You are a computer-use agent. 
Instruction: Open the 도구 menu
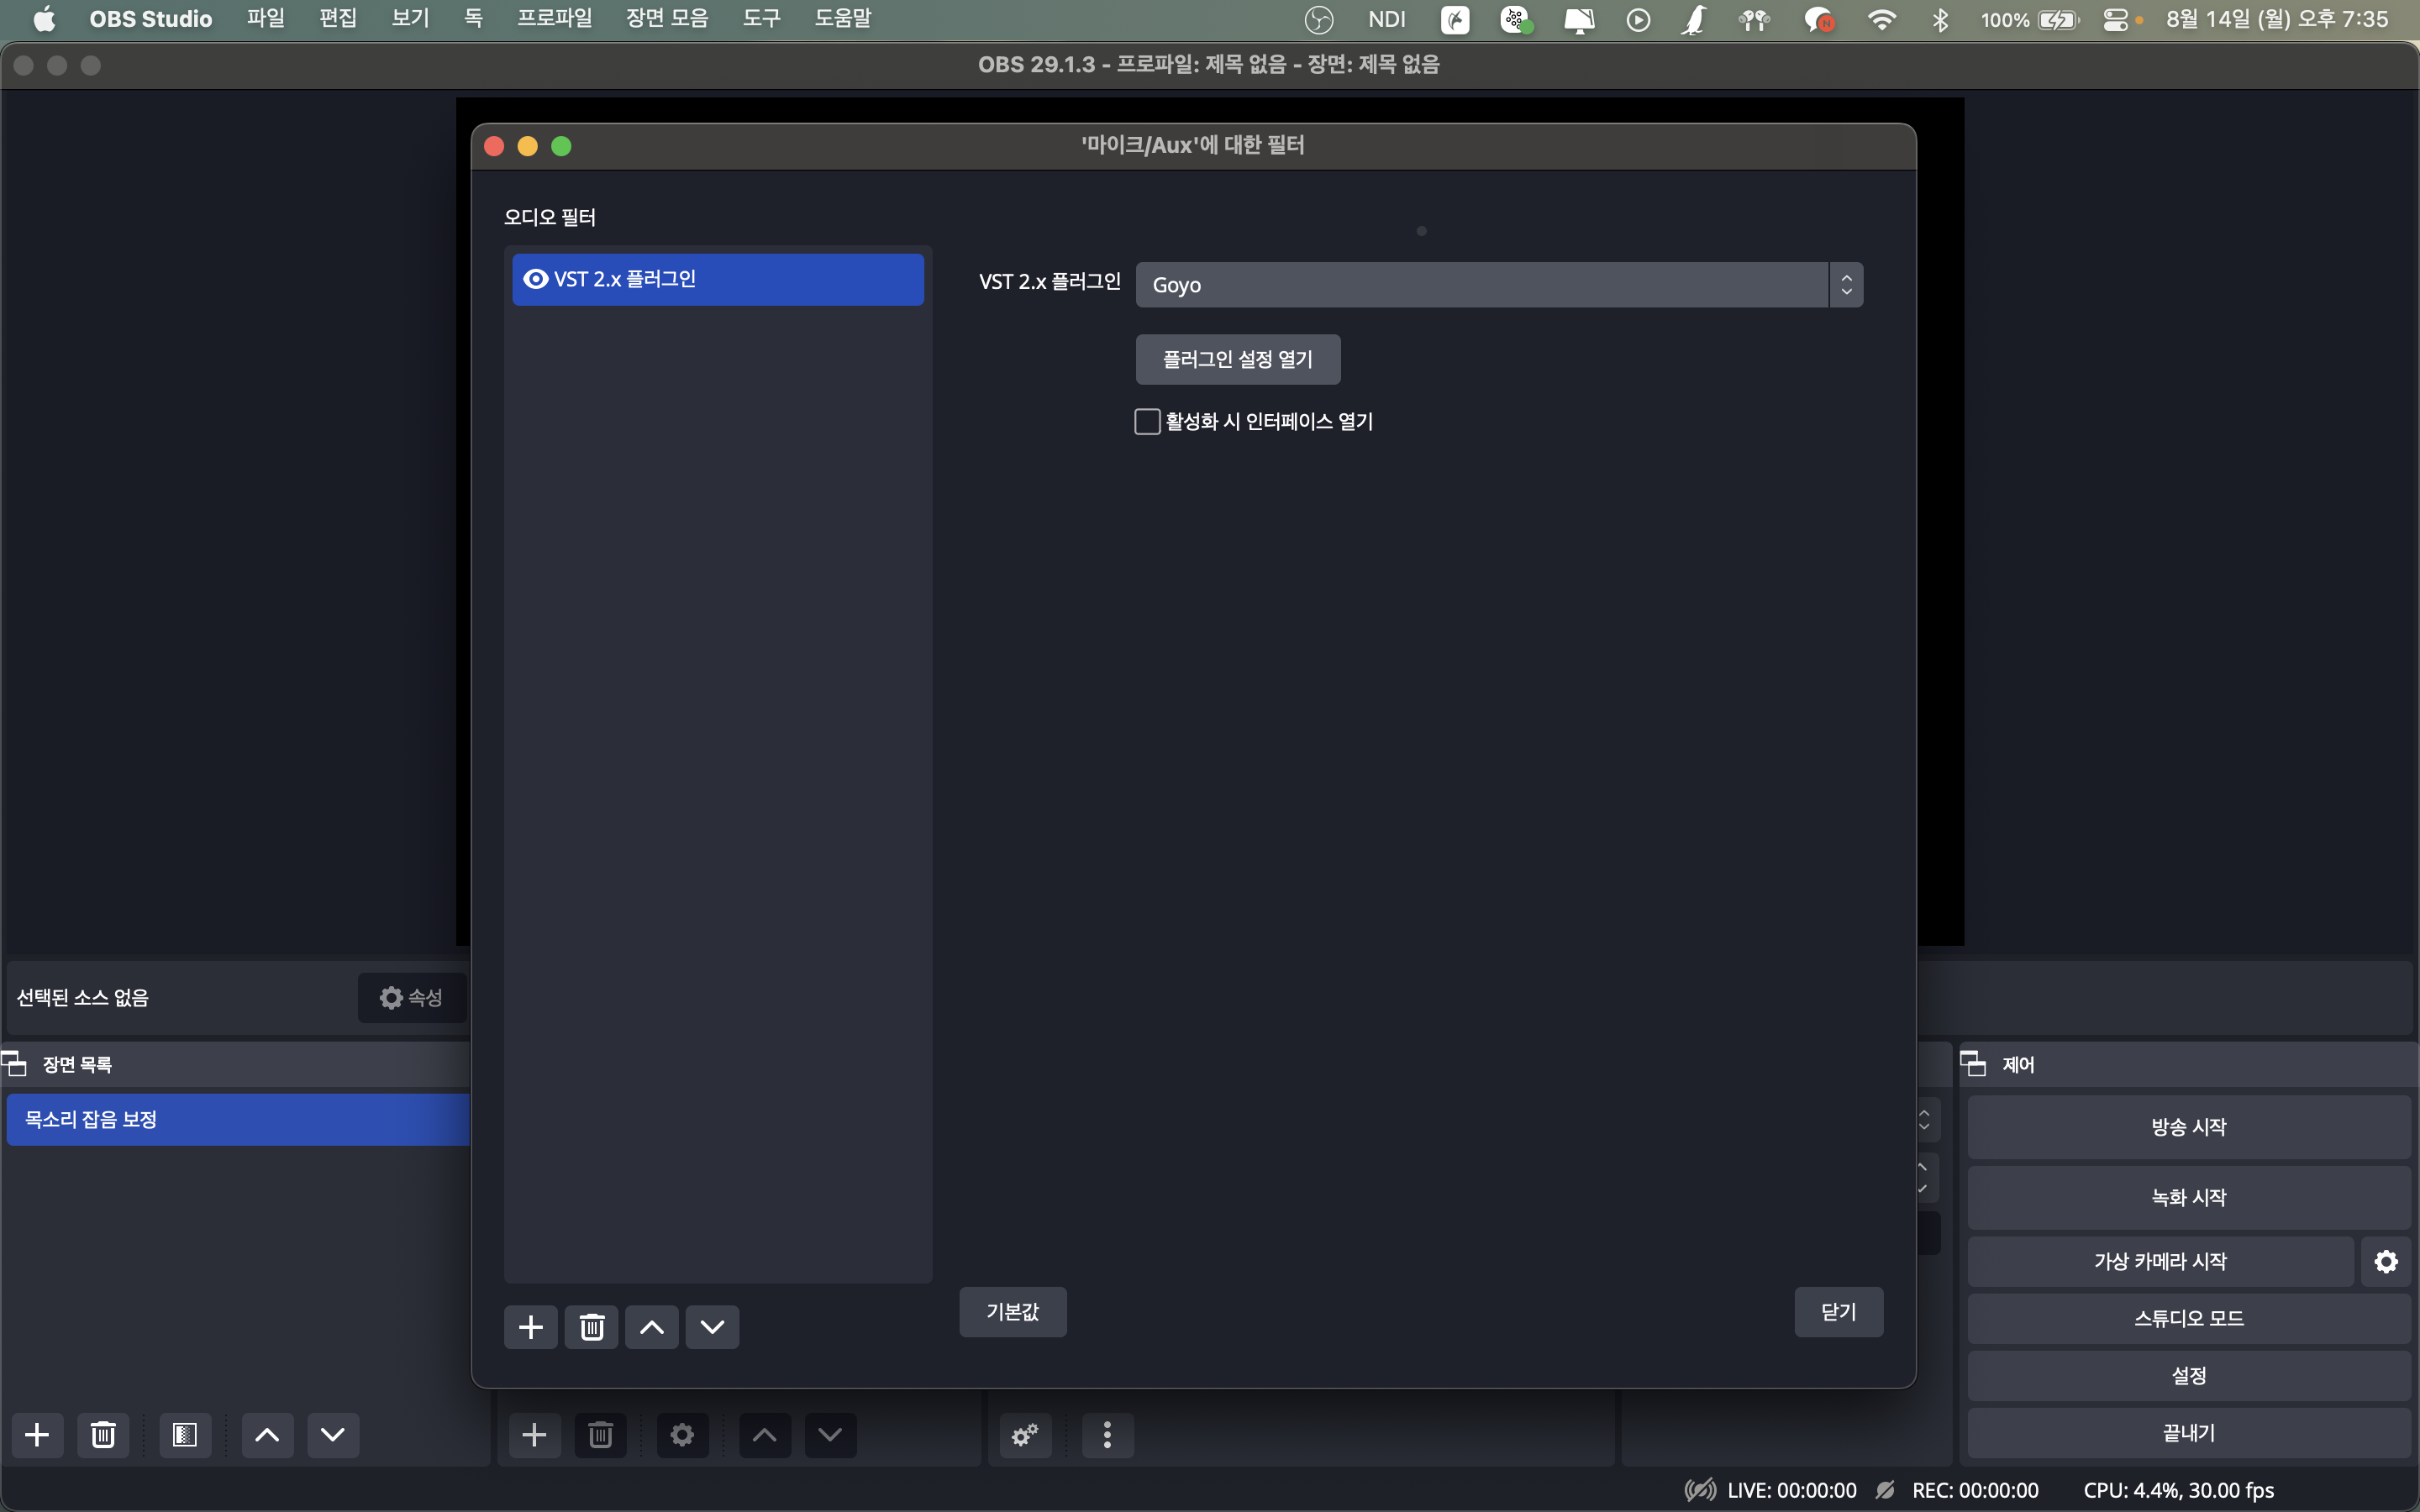point(761,19)
